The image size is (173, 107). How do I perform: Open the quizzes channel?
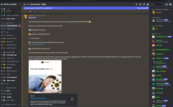coord(11,94)
